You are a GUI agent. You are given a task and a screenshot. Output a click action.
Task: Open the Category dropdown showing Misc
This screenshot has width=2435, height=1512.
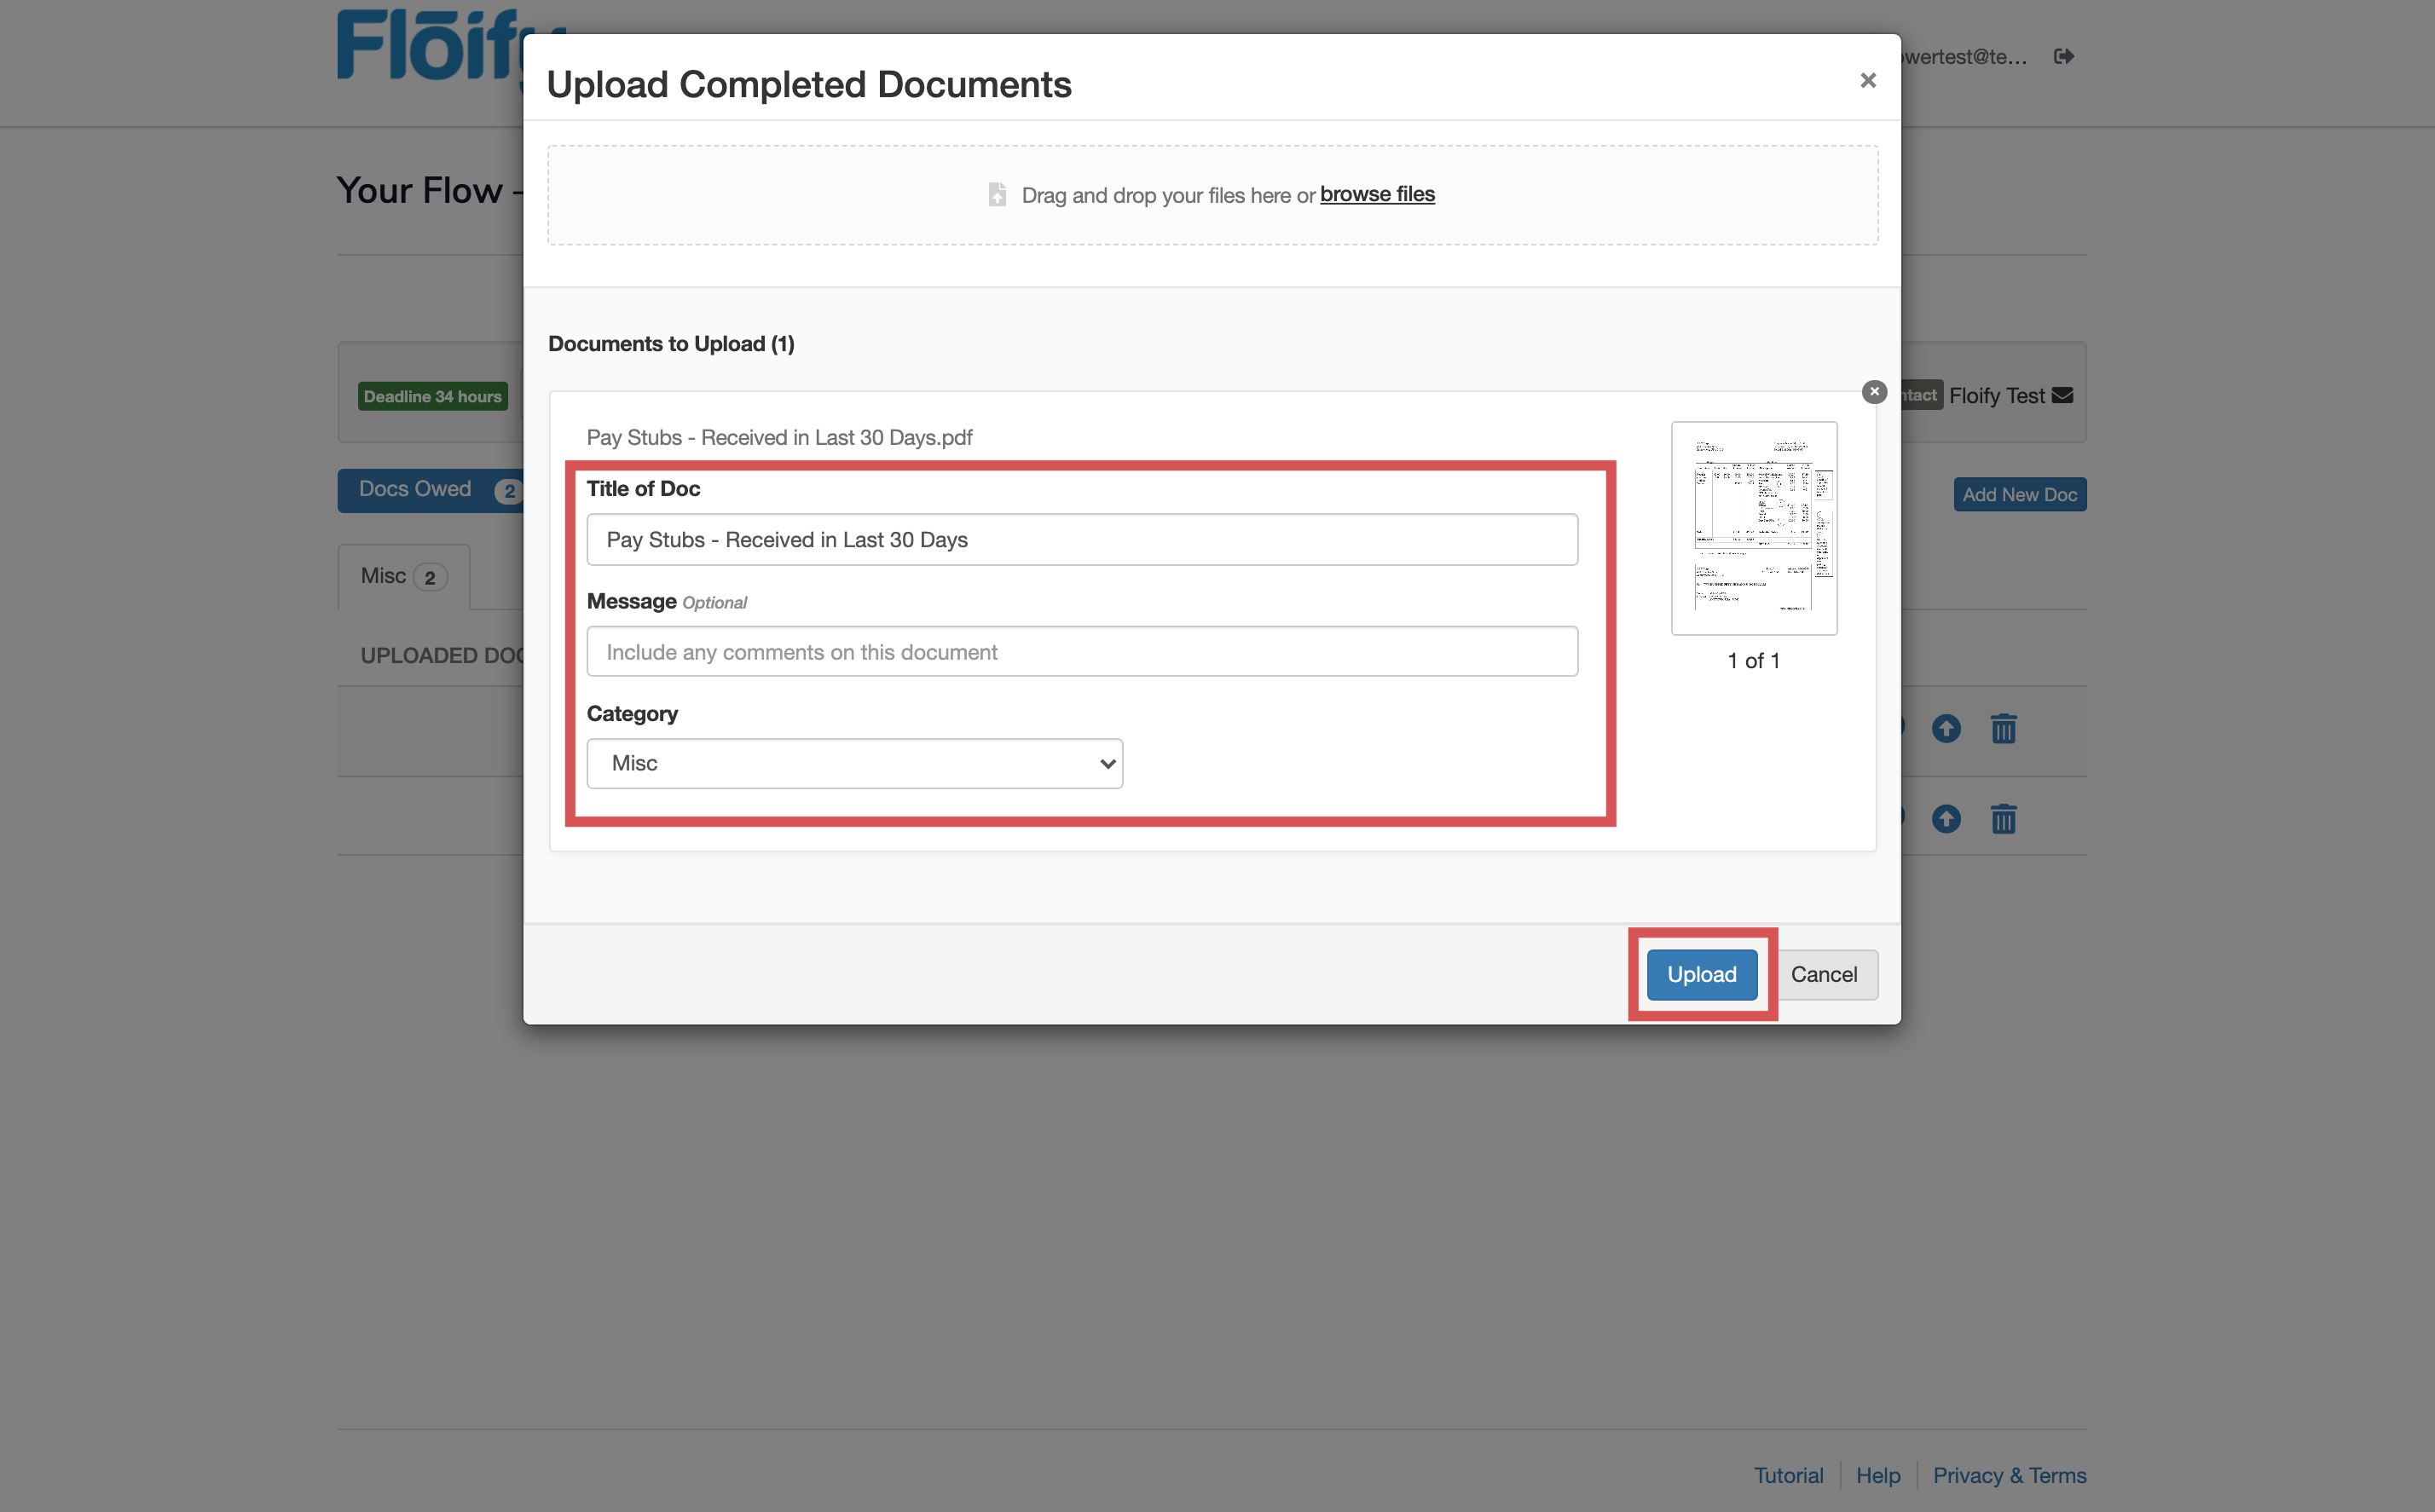[854, 763]
